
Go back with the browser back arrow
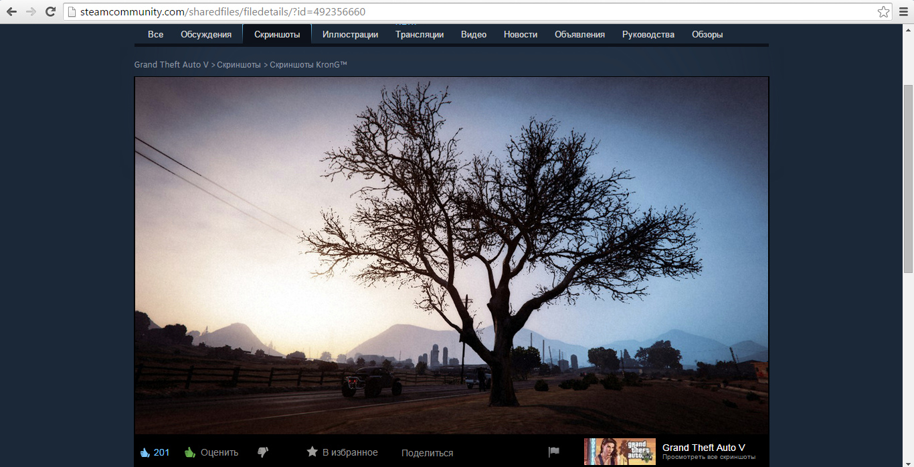click(11, 11)
